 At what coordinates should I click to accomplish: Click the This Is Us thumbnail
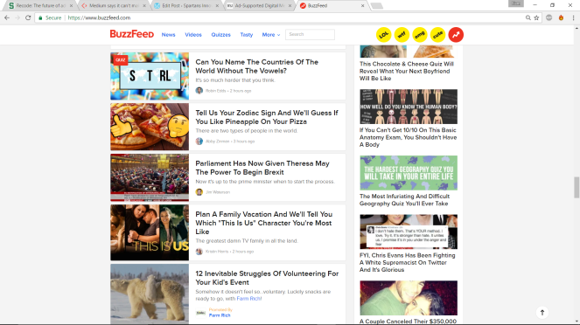pos(150,232)
